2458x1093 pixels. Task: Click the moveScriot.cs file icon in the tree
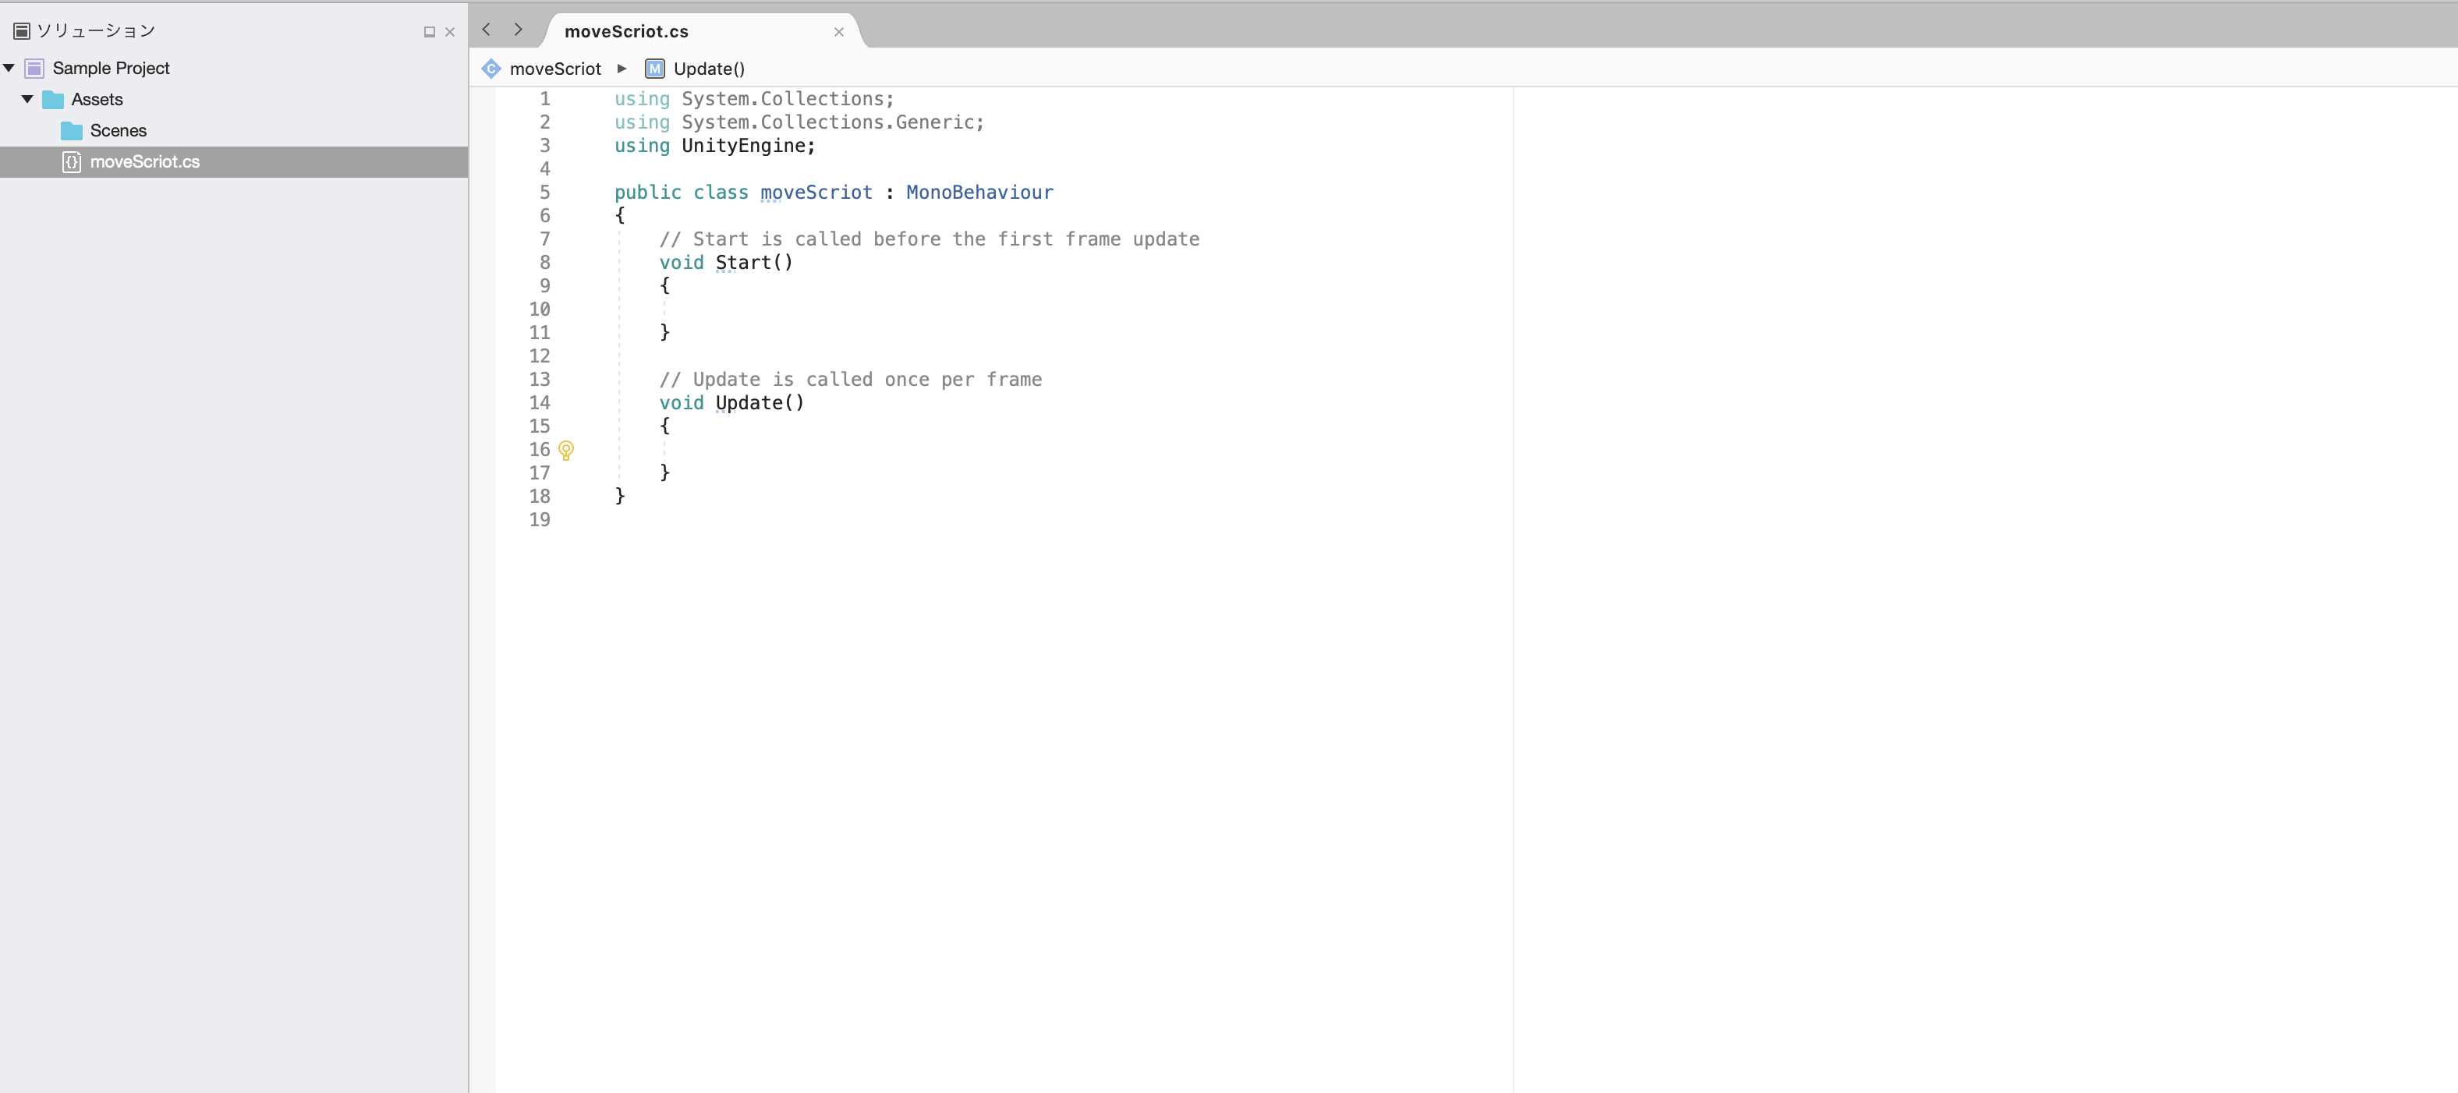point(72,162)
